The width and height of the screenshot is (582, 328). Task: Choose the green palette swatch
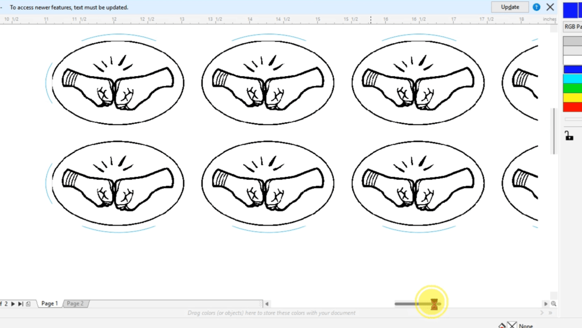pos(572,88)
